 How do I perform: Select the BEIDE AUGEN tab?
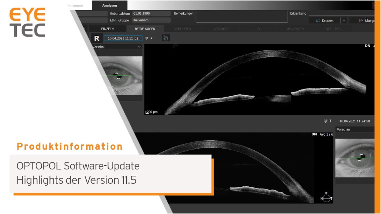pos(145,29)
